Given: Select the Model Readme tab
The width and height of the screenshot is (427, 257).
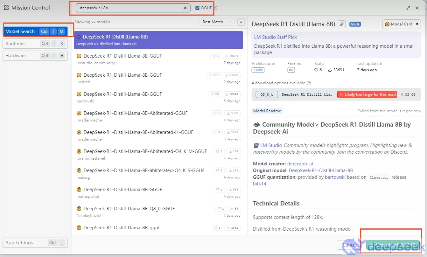Looking at the screenshot, I should point(267,111).
